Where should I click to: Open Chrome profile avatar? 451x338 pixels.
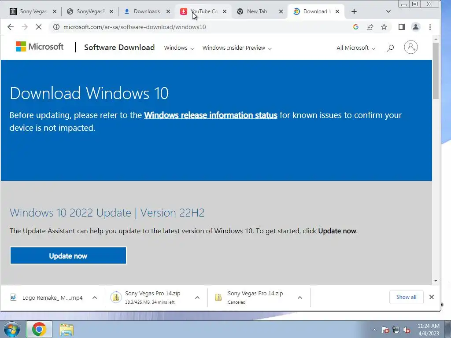tap(416, 27)
